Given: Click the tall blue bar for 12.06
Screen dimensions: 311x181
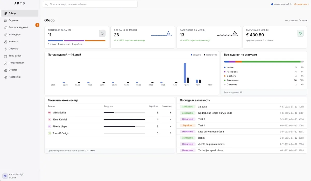Looking at the screenshot, I should coord(185,73).
